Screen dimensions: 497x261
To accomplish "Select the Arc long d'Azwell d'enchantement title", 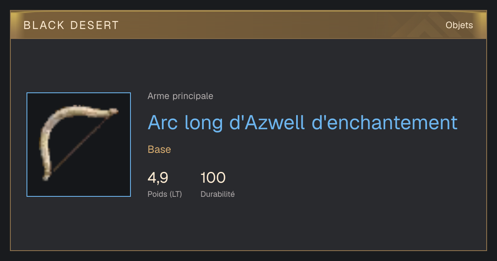I will click(303, 123).
